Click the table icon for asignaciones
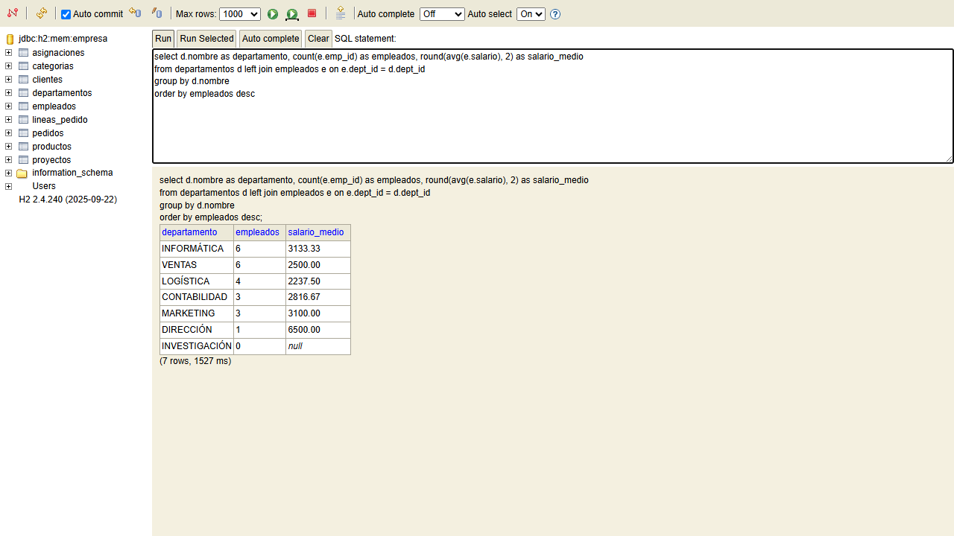 23,53
